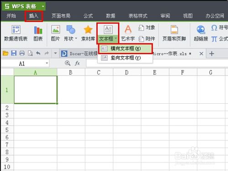Insert WordArt using 艺术字 icon
Image resolution: width=228 pixels, height=171 pixels.
(x=128, y=33)
